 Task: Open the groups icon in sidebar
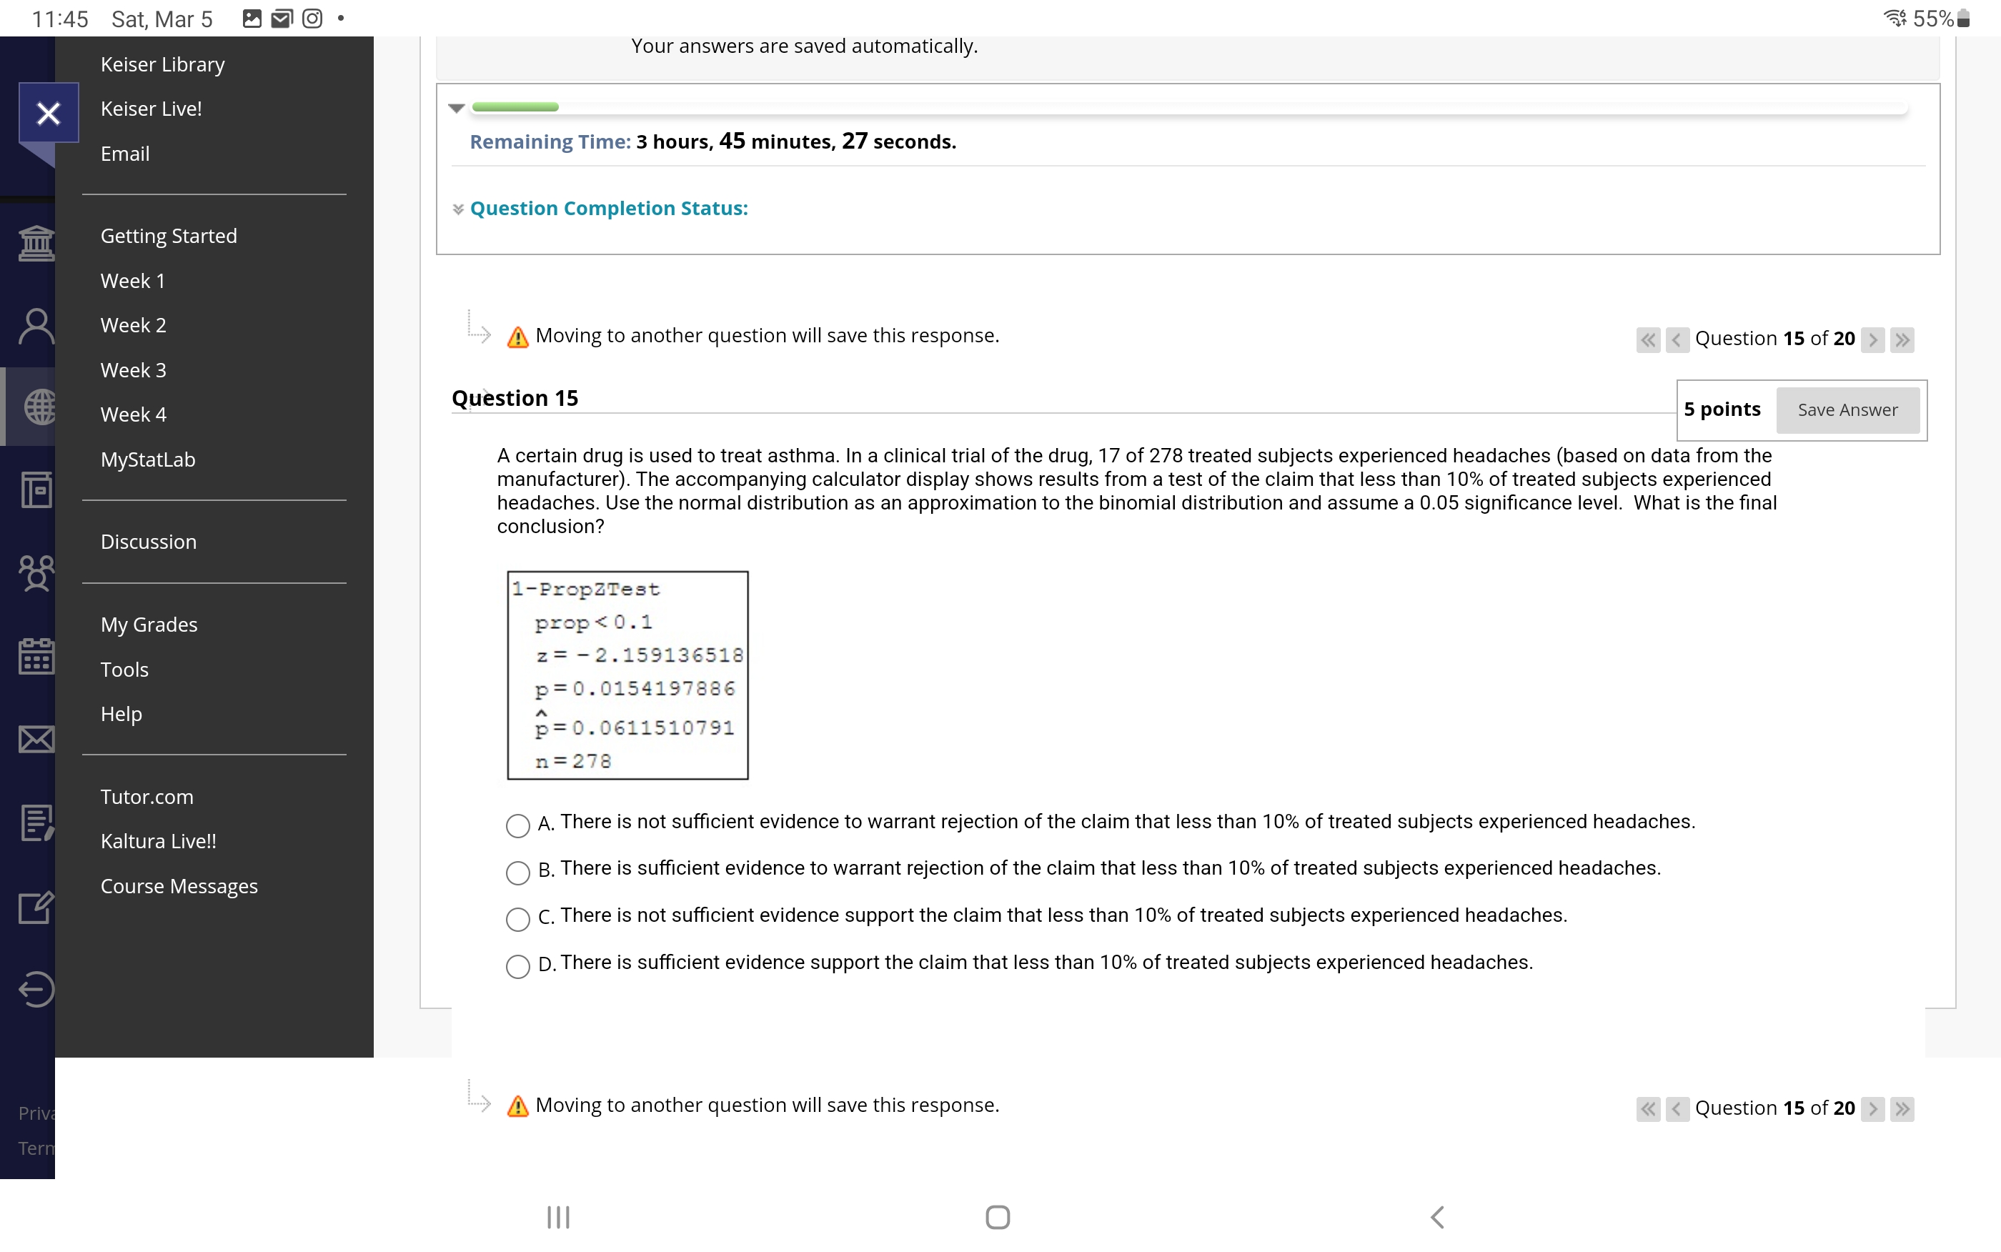36,573
